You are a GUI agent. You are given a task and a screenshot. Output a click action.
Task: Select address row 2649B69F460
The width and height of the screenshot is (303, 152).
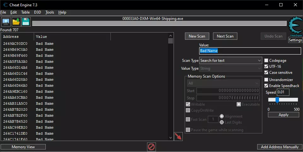coord(85,56)
